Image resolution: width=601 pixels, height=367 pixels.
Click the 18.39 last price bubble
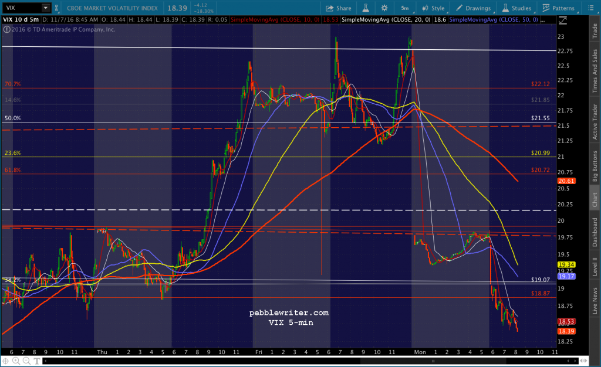click(x=566, y=331)
